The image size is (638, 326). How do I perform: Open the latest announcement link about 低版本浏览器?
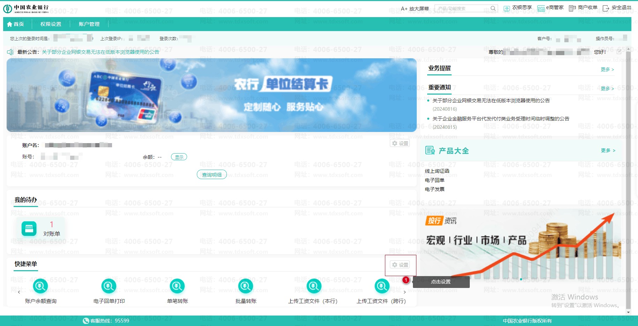coord(101,52)
